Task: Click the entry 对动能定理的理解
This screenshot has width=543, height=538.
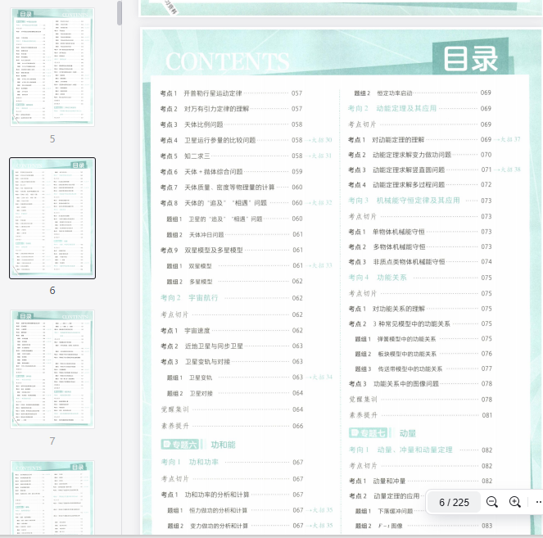Action: (398, 140)
